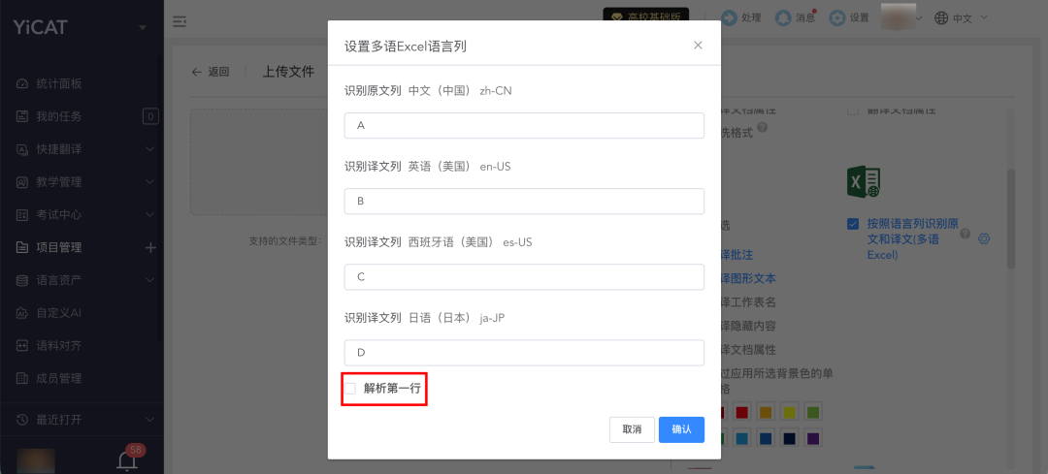This screenshot has width=1048, height=474.
Task: Uncheck 按照语言列识别原文和译文 checkbox
Action: (x=853, y=224)
